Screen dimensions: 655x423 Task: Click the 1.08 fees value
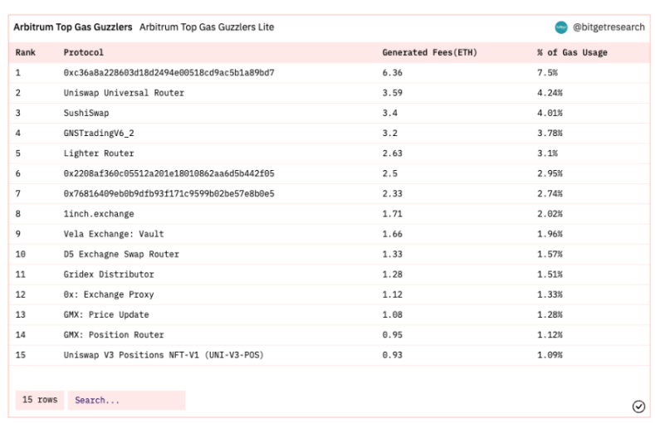(392, 314)
